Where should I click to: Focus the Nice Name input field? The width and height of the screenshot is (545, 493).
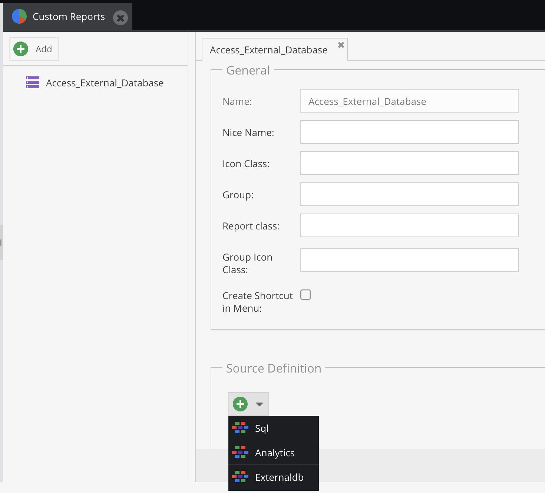[x=409, y=132]
